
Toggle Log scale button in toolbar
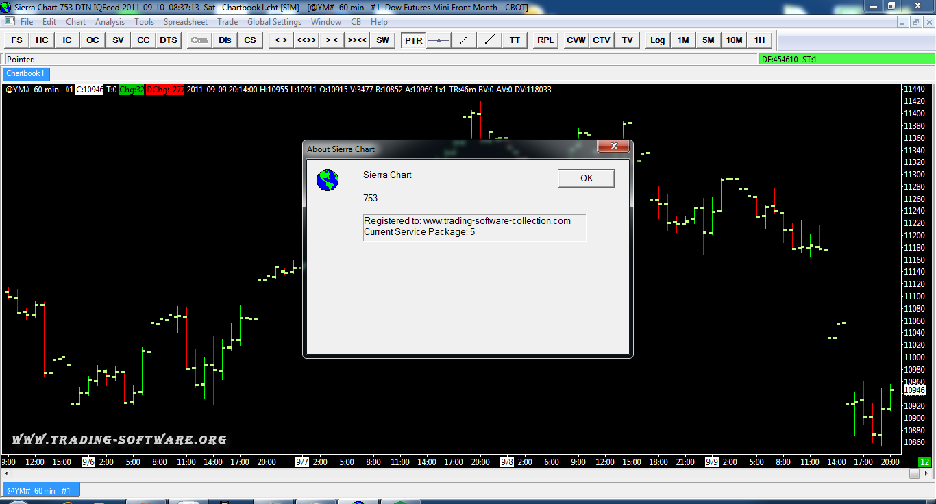[657, 40]
